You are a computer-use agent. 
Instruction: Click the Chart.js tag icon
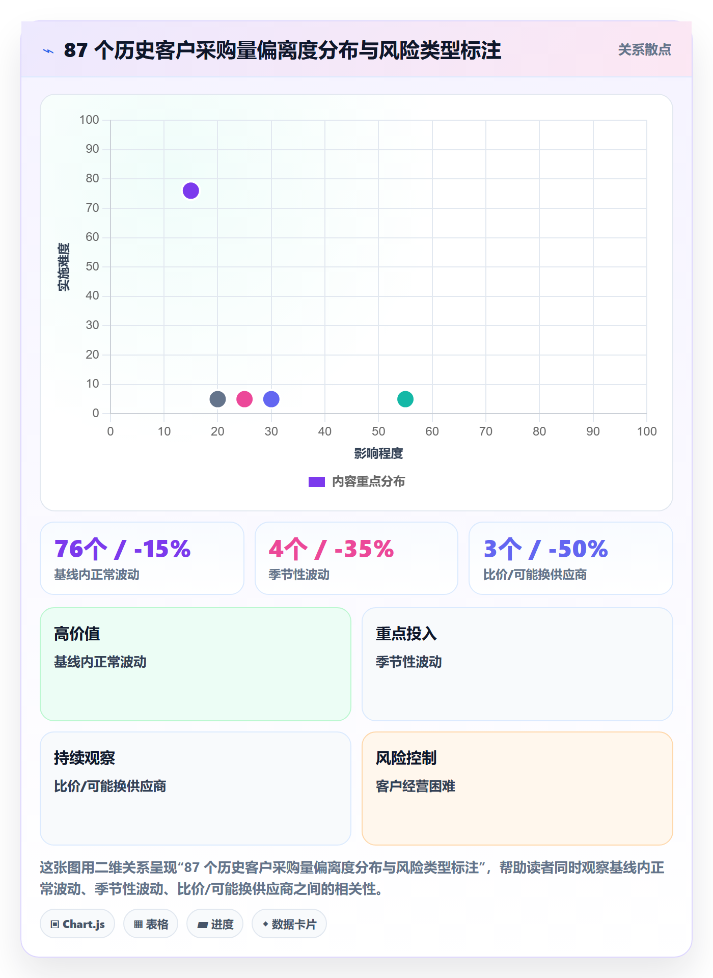point(55,925)
